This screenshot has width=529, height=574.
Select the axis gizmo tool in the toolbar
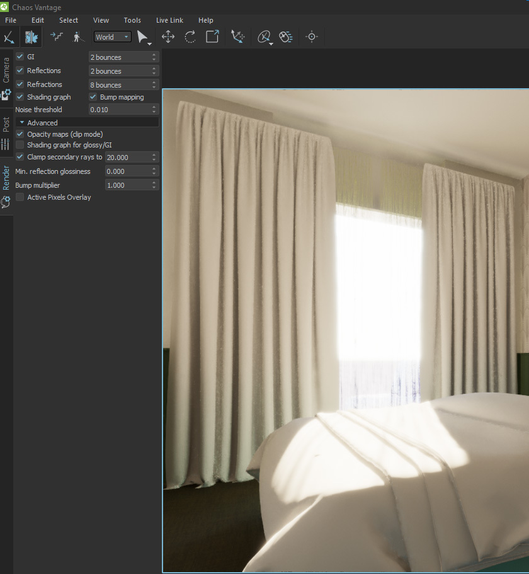(x=9, y=37)
